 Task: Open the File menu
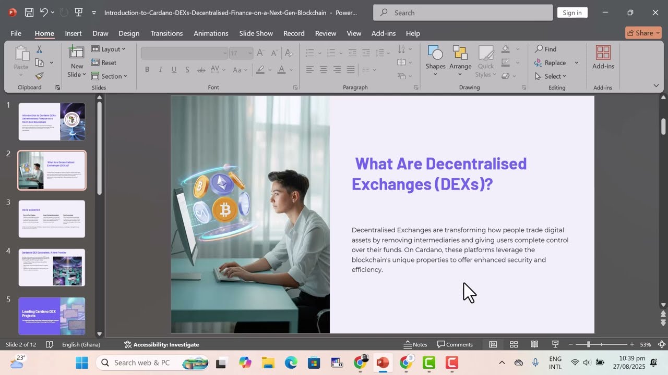point(16,33)
